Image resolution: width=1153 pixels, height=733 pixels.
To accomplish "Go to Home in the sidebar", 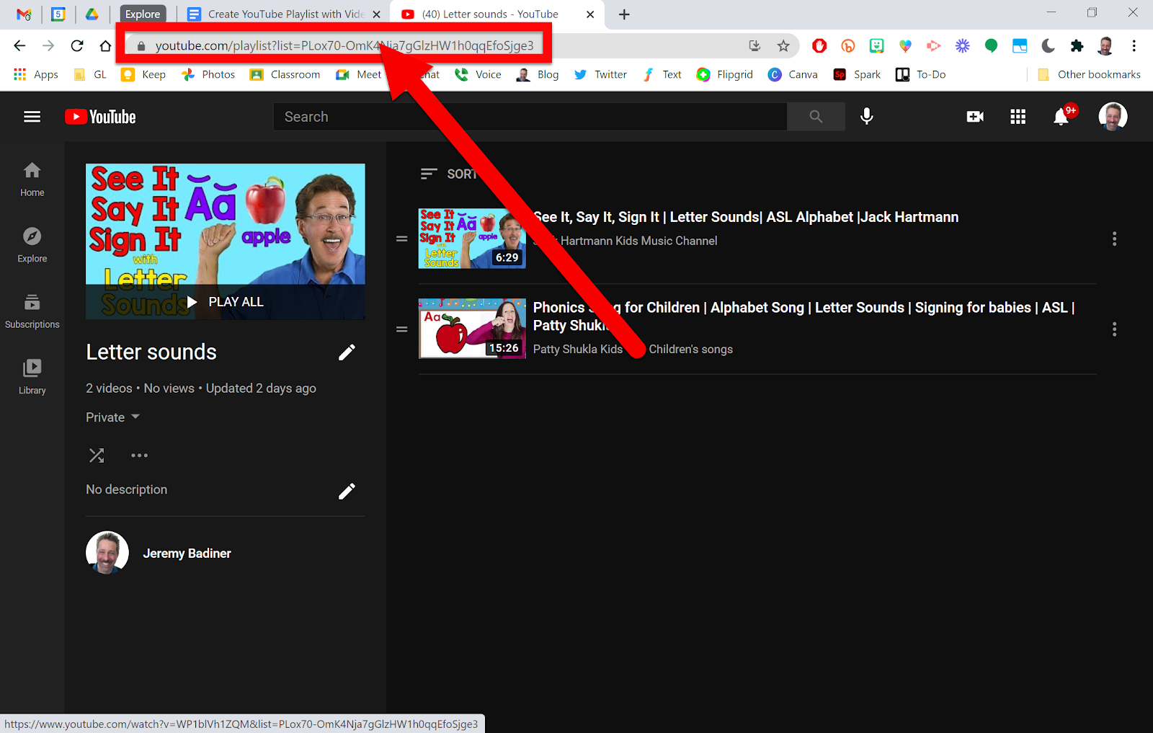I will 32,179.
